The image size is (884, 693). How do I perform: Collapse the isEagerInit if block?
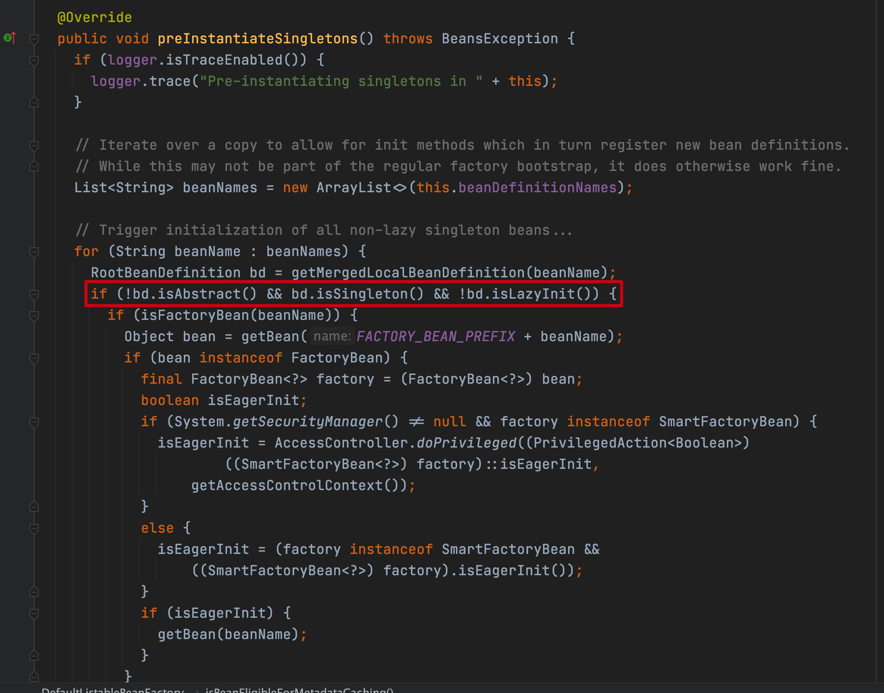[x=34, y=614]
